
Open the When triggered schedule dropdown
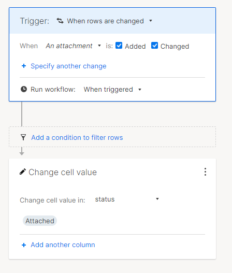[112, 90]
